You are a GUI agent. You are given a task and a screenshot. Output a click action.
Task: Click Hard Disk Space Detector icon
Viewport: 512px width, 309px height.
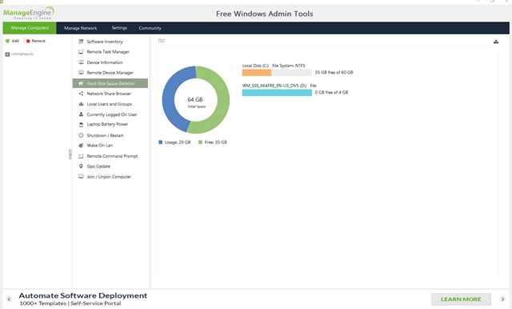click(x=81, y=83)
